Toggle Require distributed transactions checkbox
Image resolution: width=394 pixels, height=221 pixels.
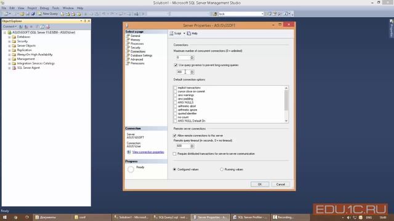coord(175,154)
